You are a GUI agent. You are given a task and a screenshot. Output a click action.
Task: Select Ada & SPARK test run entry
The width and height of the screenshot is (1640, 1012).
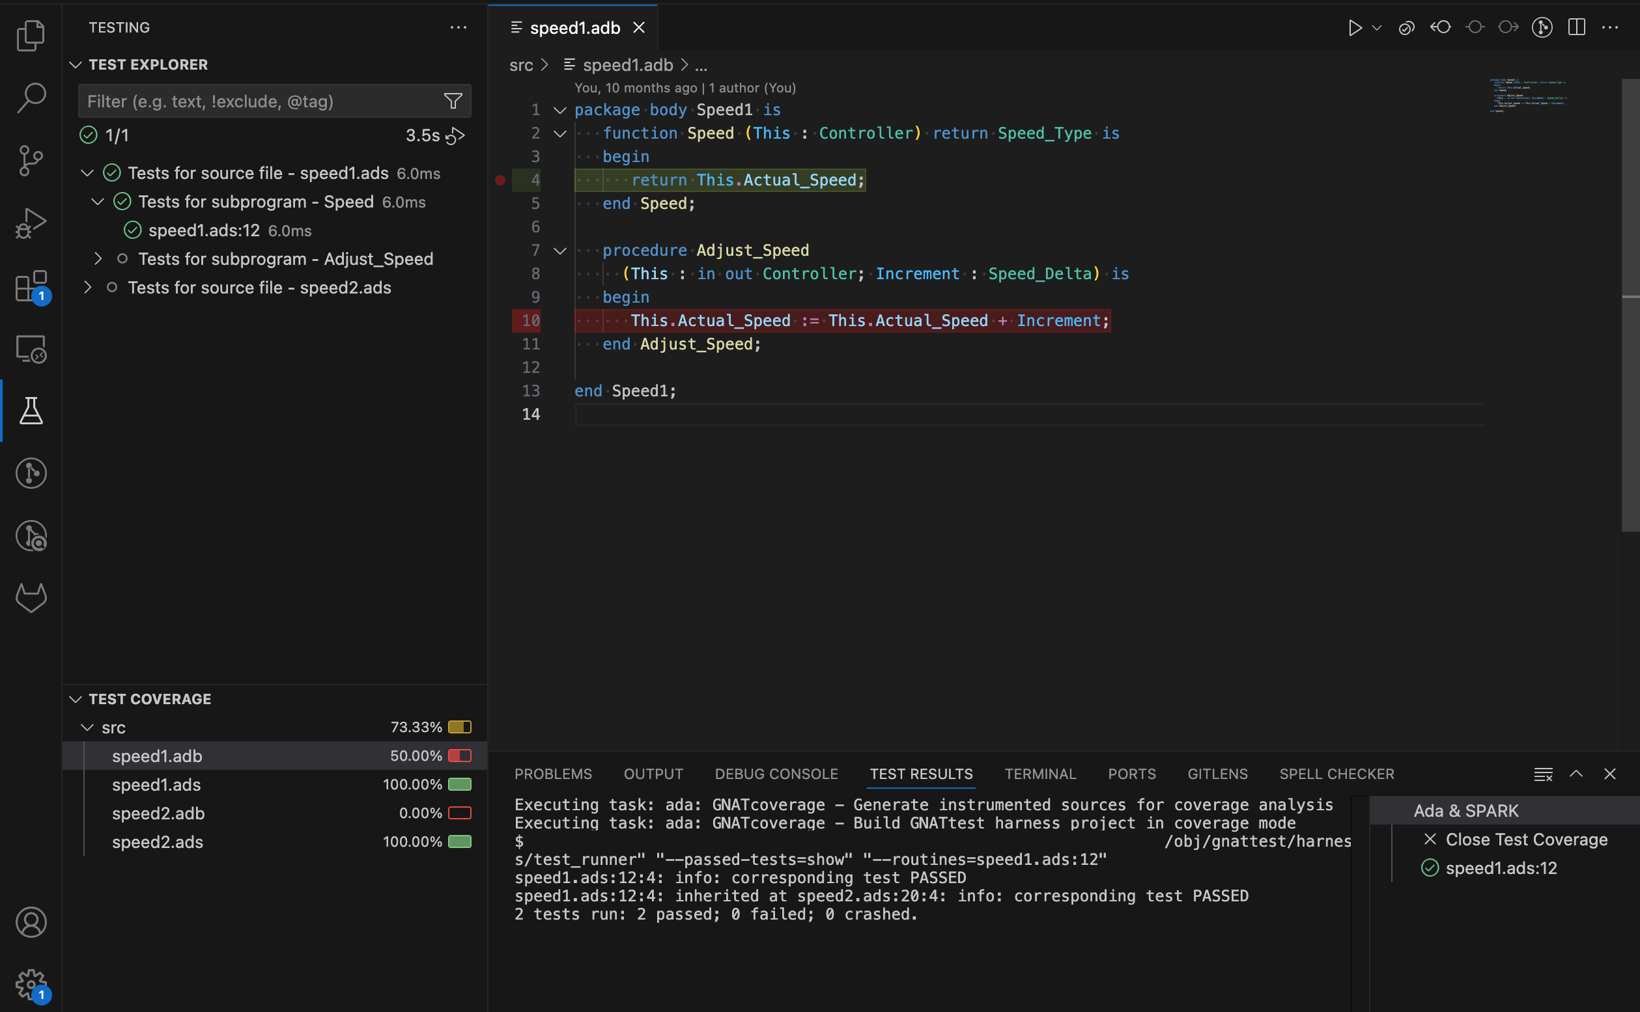click(1504, 811)
